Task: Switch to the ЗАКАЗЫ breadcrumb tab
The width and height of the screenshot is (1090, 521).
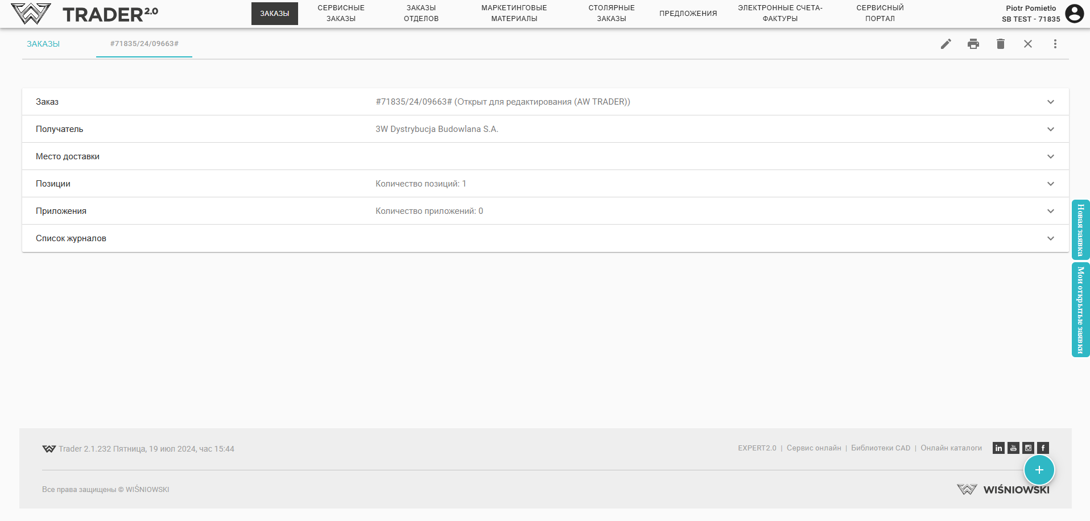Action: [43, 44]
